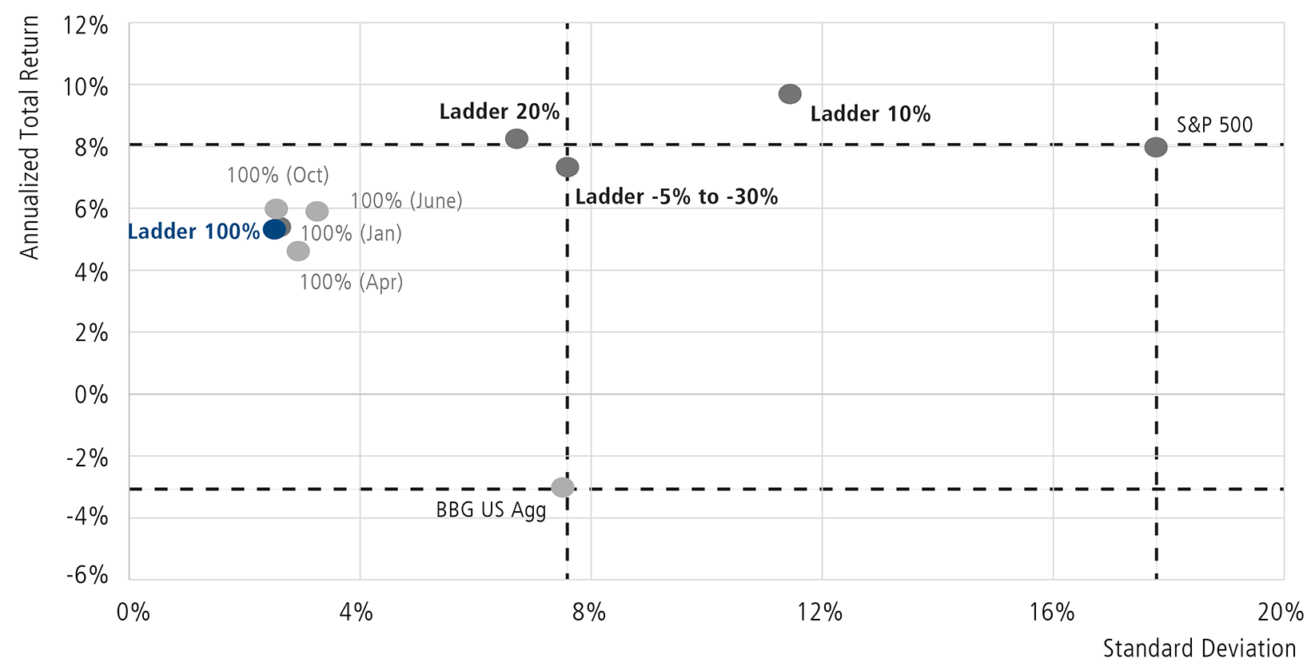Select the 100% (Oct) data point

(276, 209)
